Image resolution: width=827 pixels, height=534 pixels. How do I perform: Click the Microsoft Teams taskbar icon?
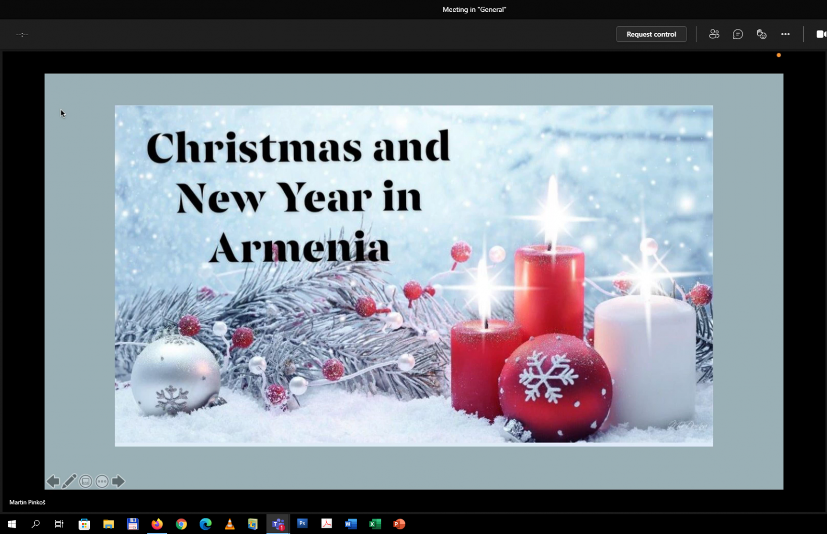click(x=278, y=524)
